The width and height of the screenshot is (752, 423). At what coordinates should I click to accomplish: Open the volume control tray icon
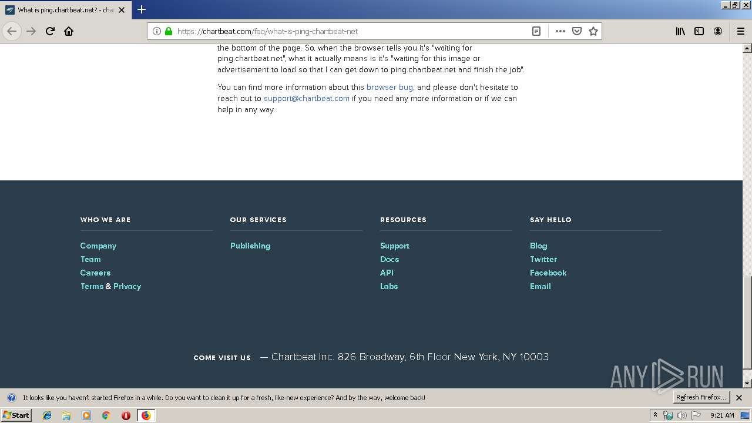click(681, 415)
